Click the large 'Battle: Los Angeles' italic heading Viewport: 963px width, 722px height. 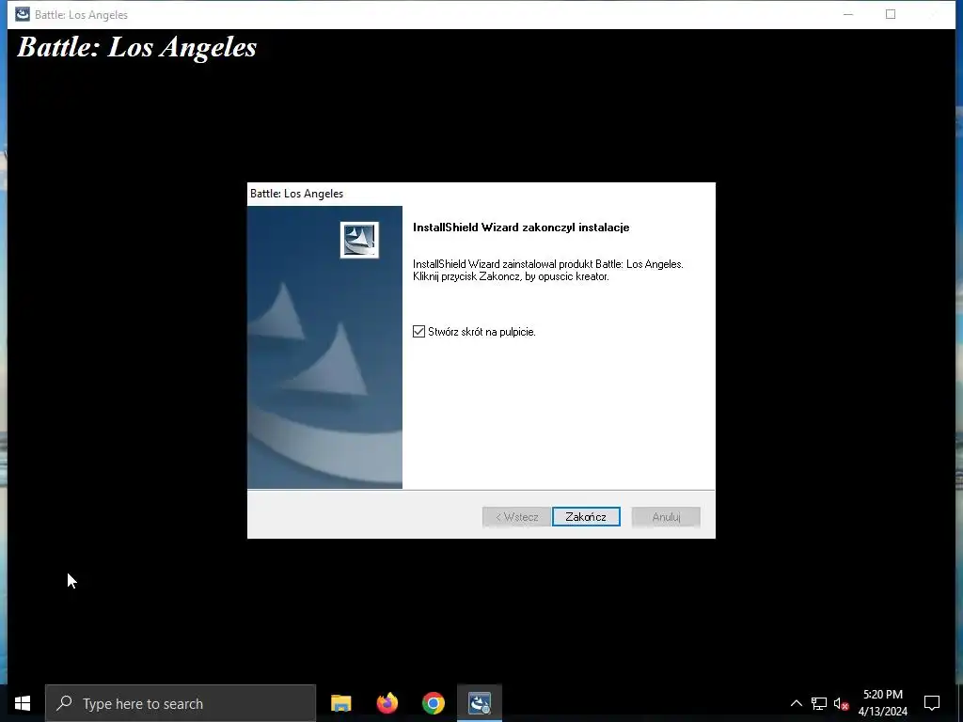(136, 47)
